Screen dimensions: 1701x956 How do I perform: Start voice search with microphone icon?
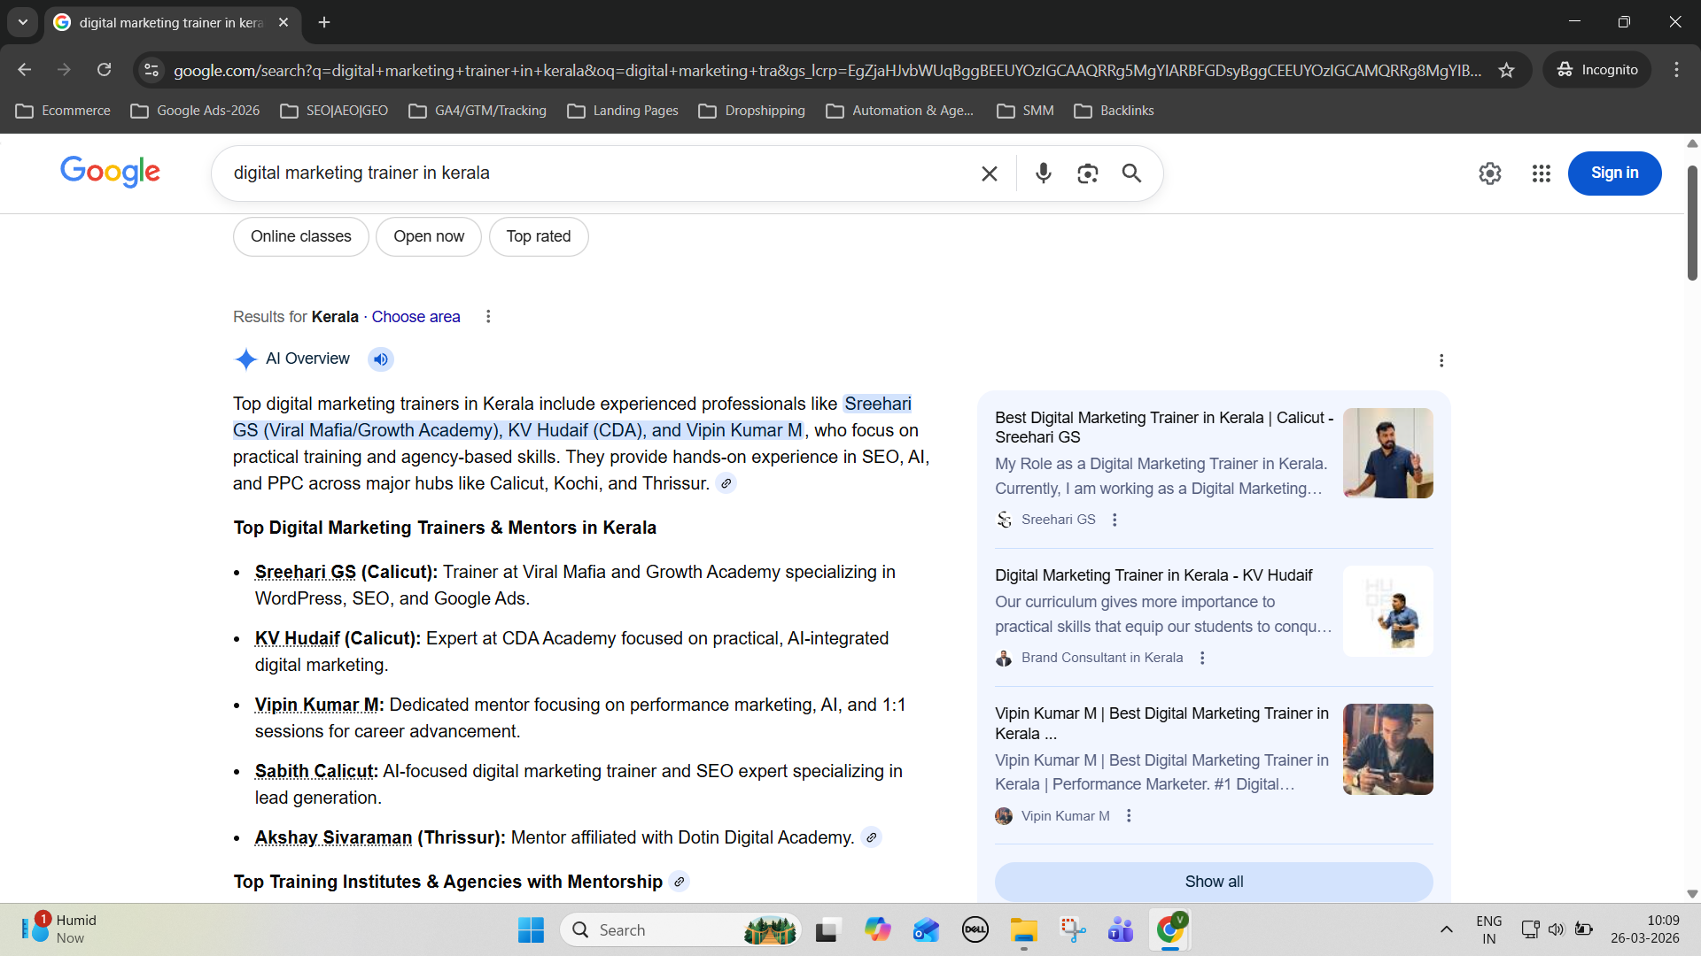[1044, 173]
